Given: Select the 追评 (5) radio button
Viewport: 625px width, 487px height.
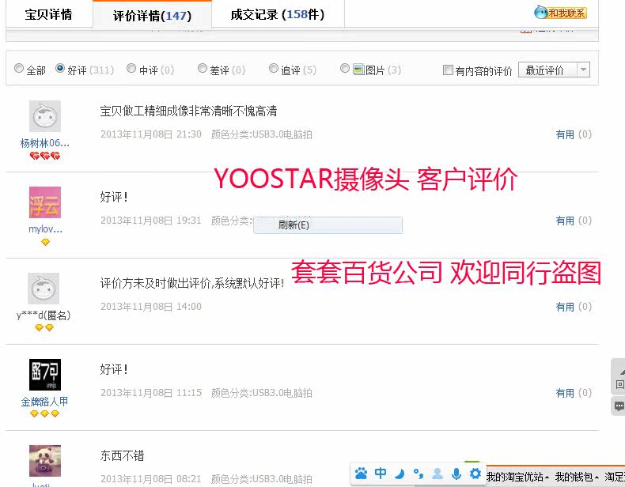Looking at the screenshot, I should coord(274,68).
